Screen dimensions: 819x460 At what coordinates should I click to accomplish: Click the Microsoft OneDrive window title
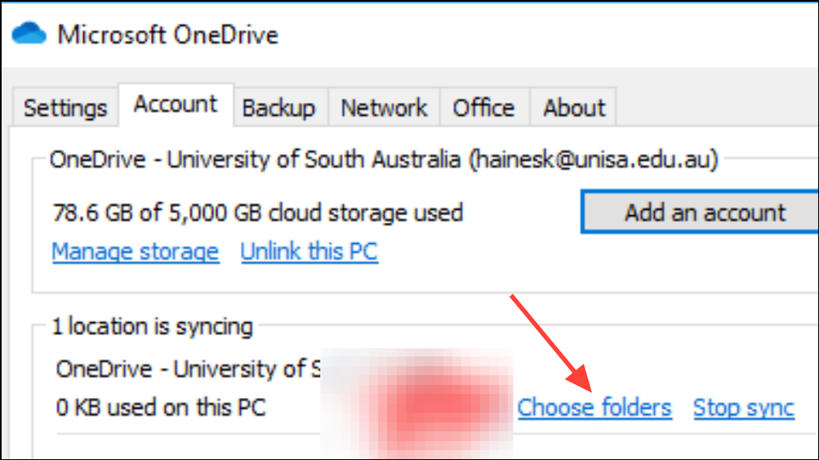click(x=167, y=35)
